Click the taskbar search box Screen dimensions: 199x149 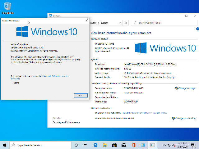point(40,145)
